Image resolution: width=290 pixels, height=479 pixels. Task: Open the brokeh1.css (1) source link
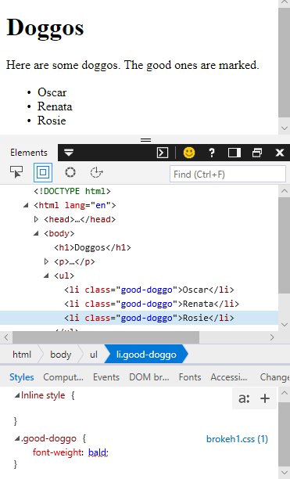point(237,439)
